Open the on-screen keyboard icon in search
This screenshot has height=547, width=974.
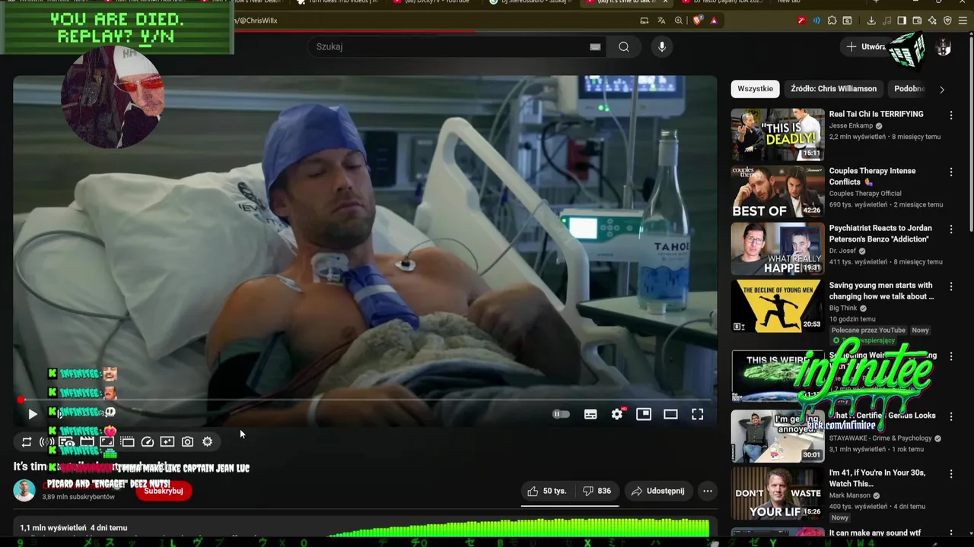point(595,46)
